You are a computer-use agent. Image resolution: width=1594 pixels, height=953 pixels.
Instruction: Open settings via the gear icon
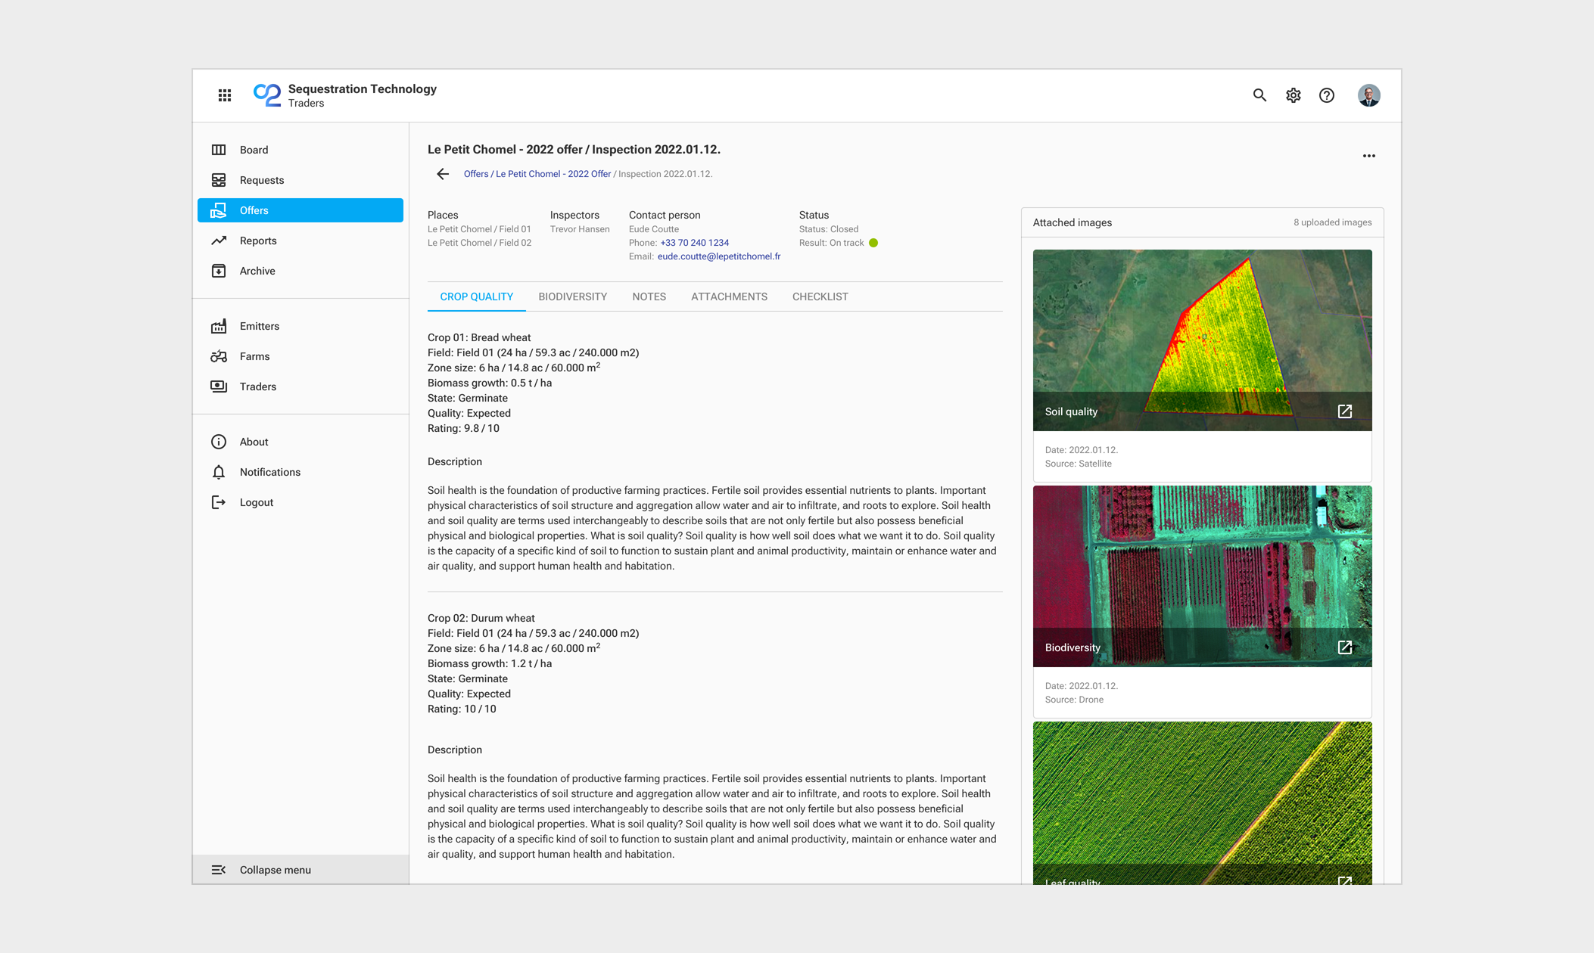point(1294,95)
